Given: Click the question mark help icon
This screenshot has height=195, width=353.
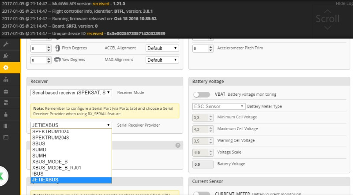Looking at the screenshot, I should (x=178, y=145).
